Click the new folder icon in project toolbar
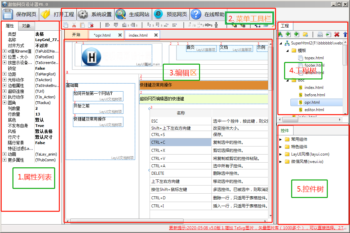 pos(305,34)
